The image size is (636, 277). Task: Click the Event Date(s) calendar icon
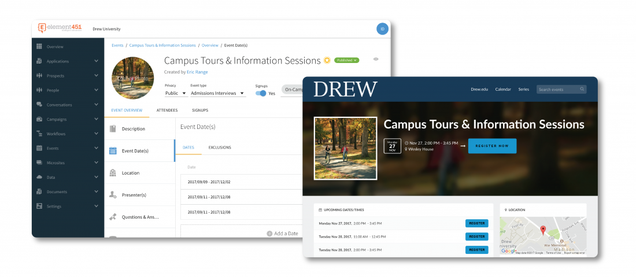(x=113, y=151)
